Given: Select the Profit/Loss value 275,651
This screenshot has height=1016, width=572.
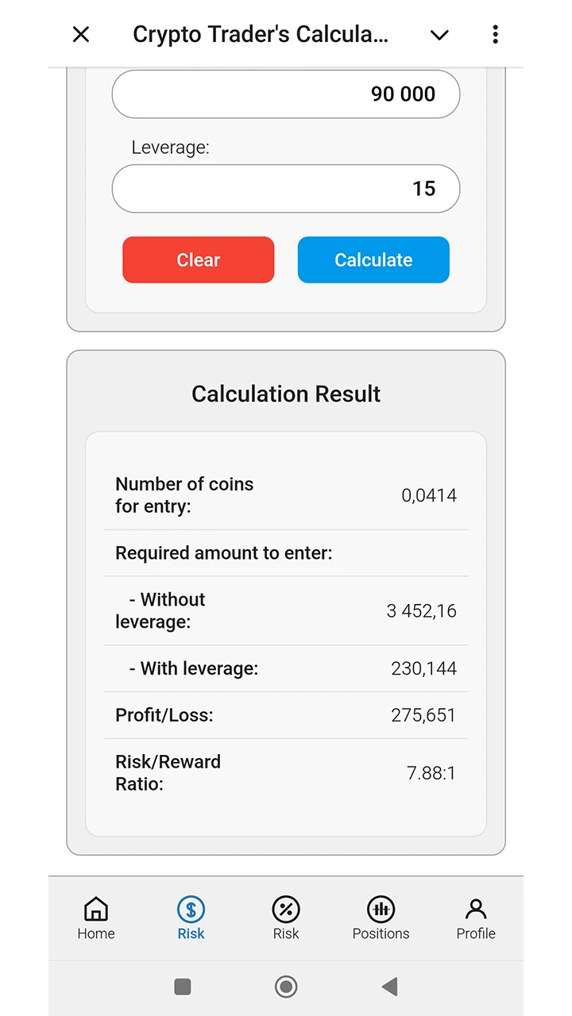Looking at the screenshot, I should tap(423, 715).
